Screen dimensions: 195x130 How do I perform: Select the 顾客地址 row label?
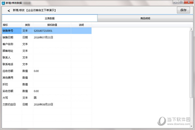click(8, 51)
